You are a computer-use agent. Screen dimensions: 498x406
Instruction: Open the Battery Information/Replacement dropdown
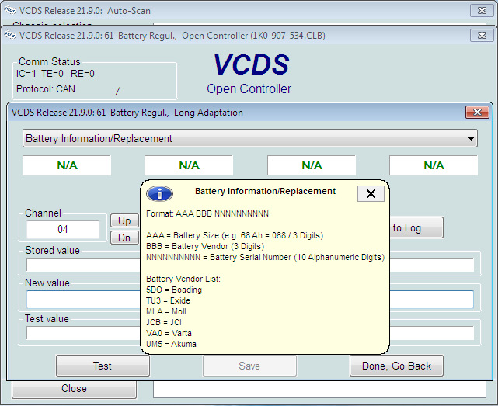[249, 138]
